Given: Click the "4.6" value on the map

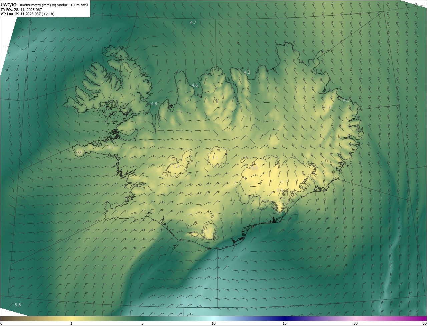Looking at the screenshot, I should pos(195,85).
